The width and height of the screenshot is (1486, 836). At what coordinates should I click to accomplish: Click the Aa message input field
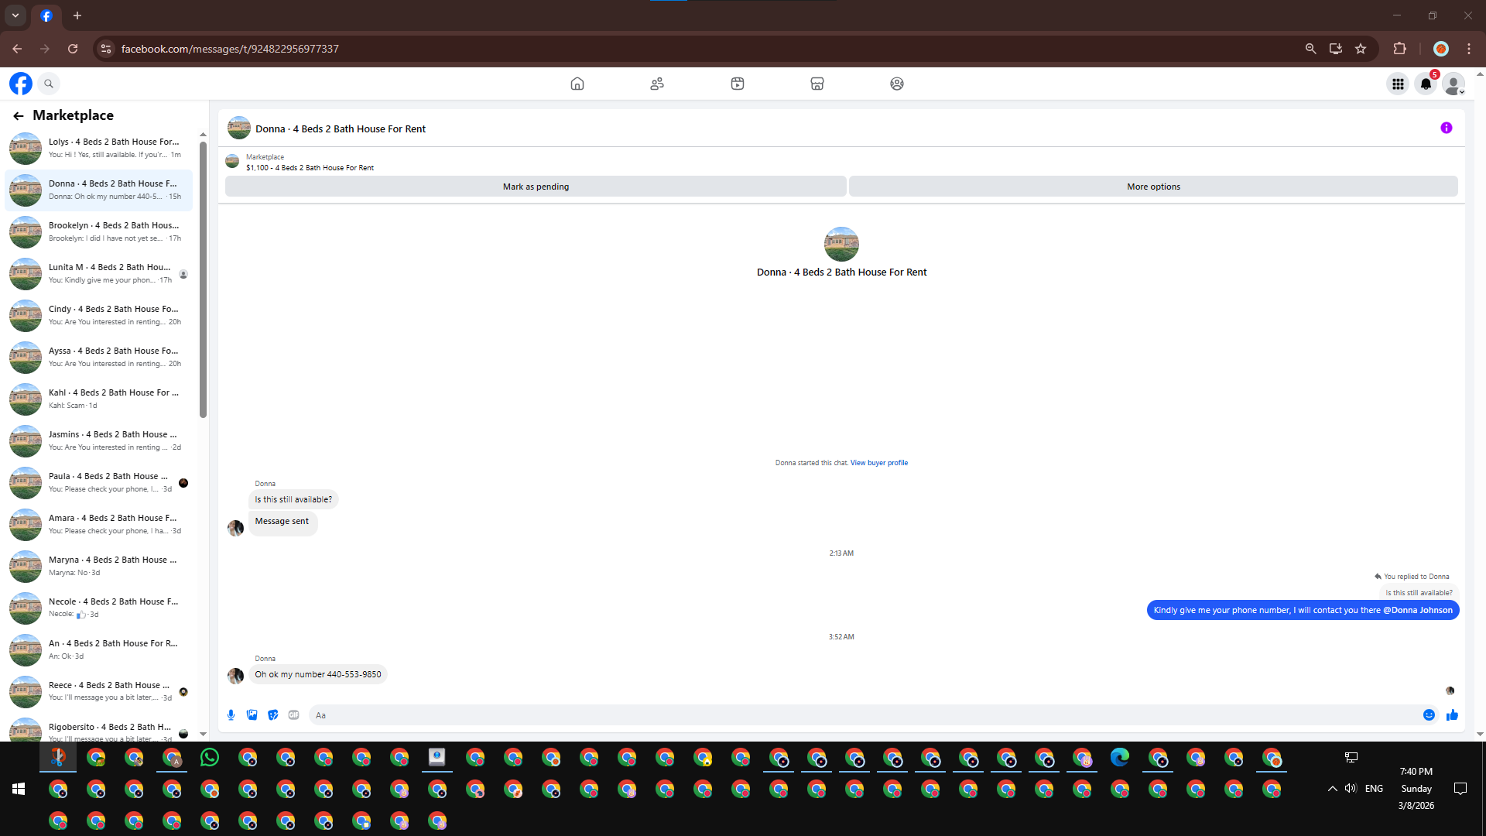851,715
